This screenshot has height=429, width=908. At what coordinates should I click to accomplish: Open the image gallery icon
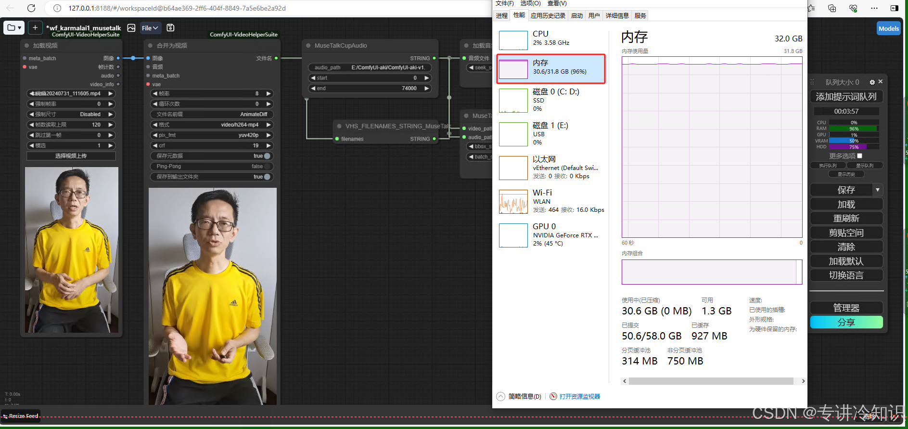(x=131, y=28)
